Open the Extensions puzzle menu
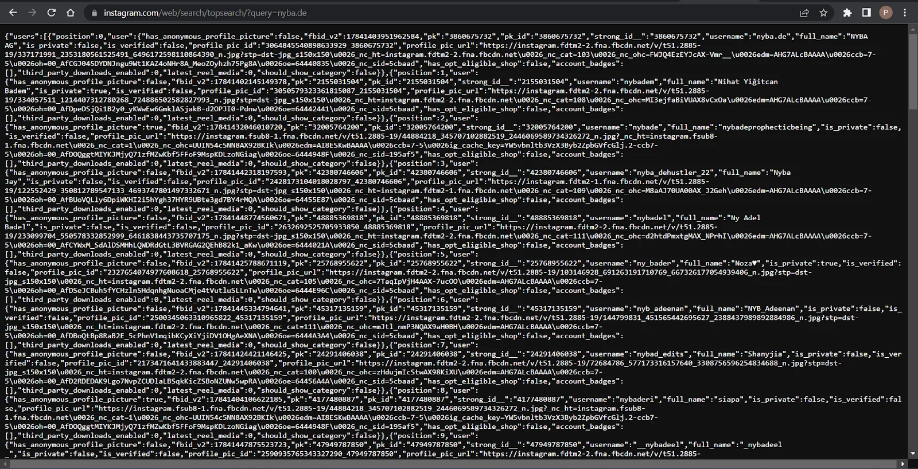The height and width of the screenshot is (469, 918). pos(847,13)
